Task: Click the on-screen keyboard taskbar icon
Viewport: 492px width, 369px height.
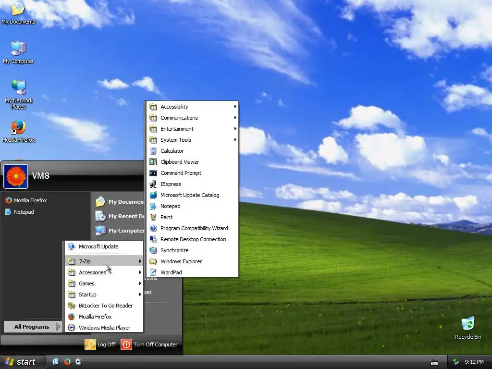Action: coord(434,362)
